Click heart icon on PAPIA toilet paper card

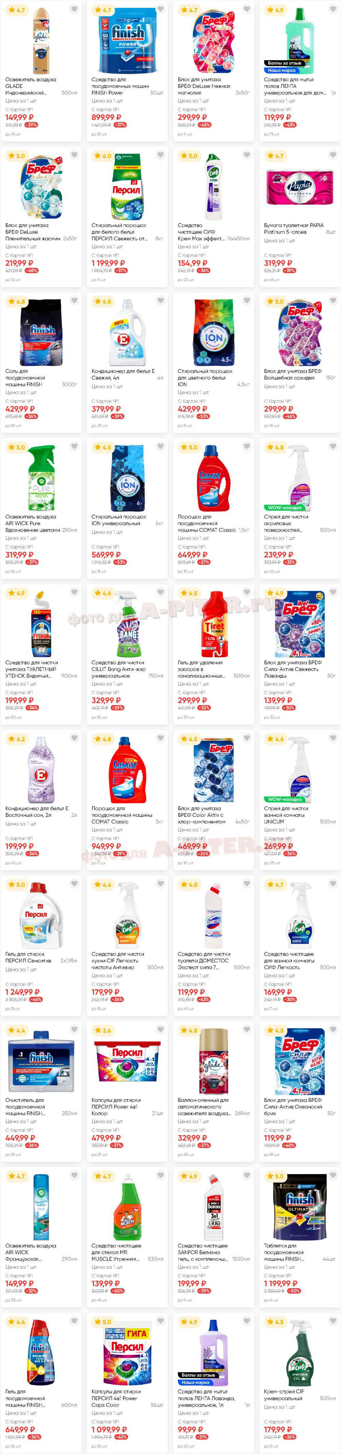point(333,155)
